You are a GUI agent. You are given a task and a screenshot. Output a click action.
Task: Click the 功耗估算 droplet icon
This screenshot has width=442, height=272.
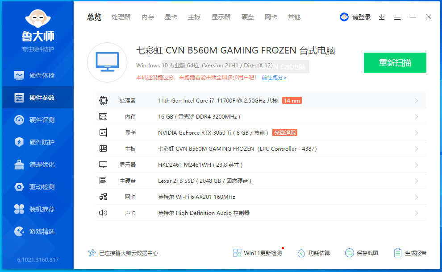pyautogui.click(x=301, y=253)
